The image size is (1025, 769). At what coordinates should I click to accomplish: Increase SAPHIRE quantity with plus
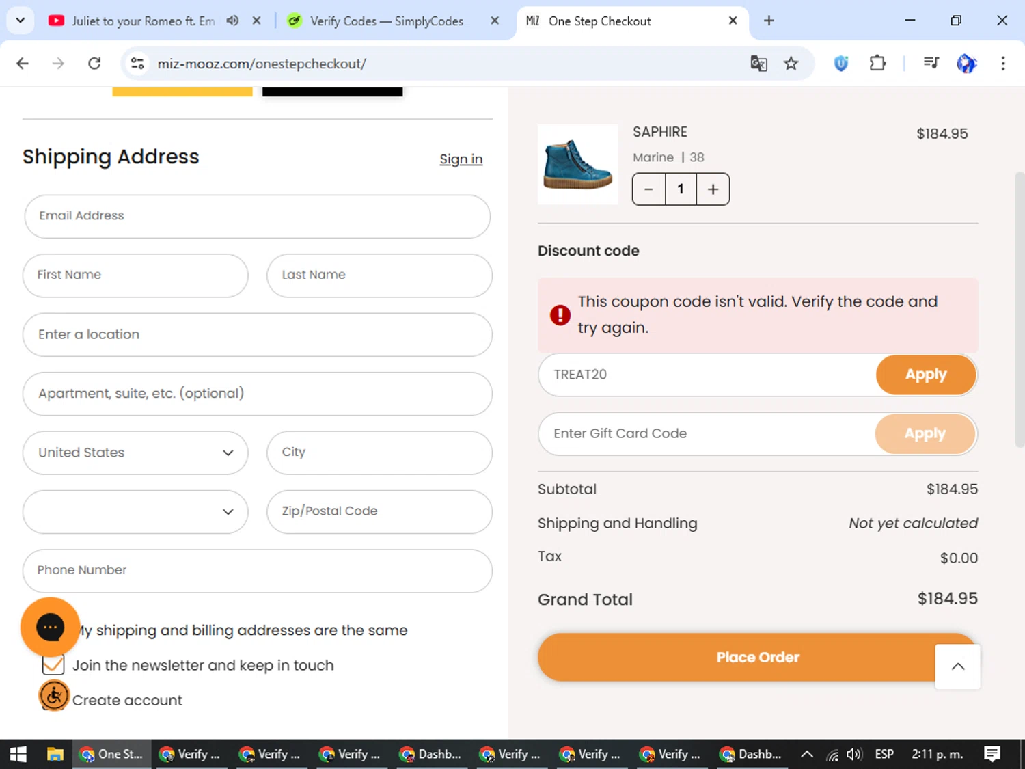click(713, 189)
